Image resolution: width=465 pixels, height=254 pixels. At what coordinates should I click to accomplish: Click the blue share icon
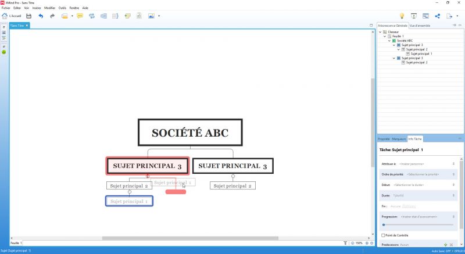click(438, 16)
